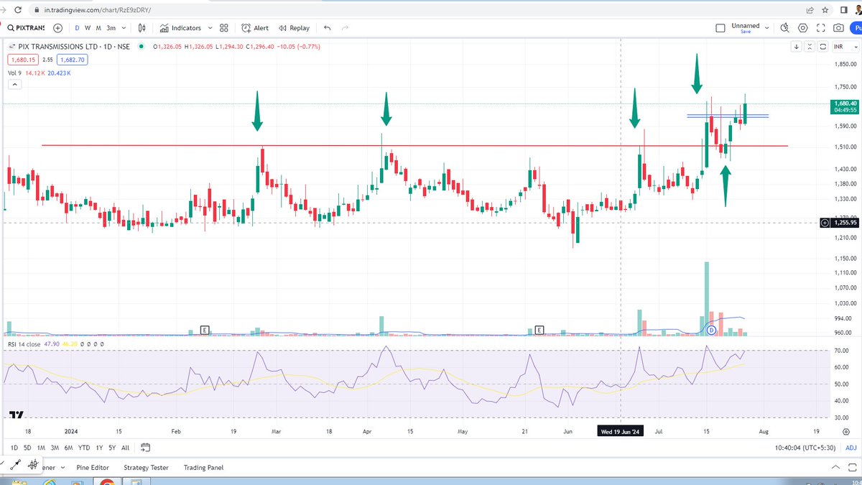Open the go to date calendar icon
Screen dimensions: 862x485
point(145,447)
